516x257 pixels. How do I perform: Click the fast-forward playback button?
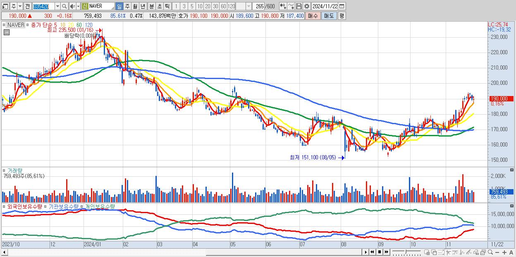pos(386,252)
